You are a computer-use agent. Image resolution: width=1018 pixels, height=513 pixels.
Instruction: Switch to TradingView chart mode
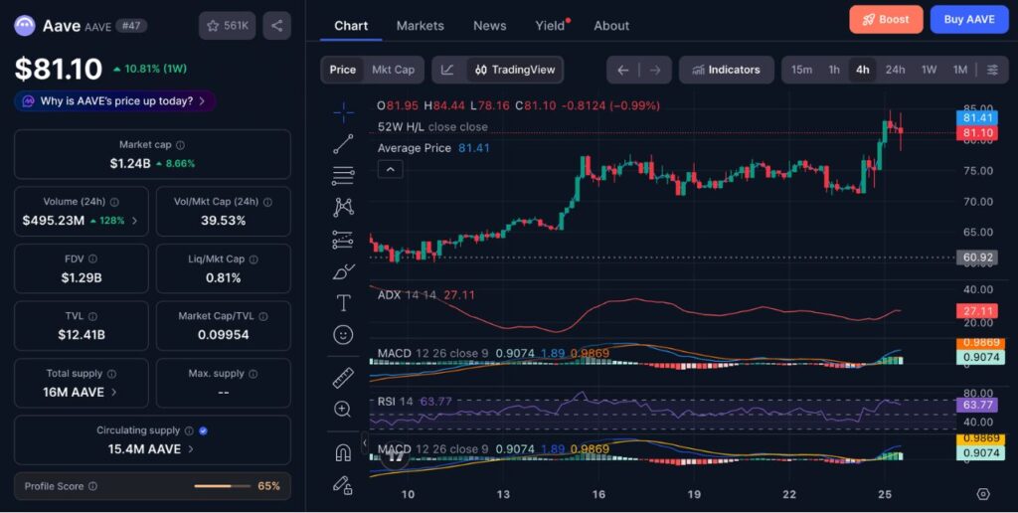pos(515,70)
